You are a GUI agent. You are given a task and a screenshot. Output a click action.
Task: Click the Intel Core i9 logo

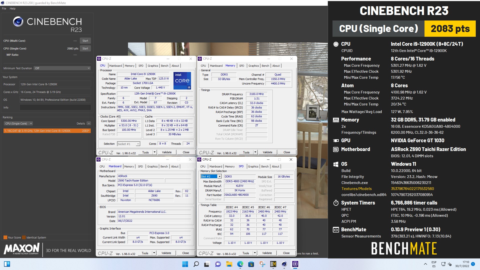pyautogui.click(x=182, y=80)
